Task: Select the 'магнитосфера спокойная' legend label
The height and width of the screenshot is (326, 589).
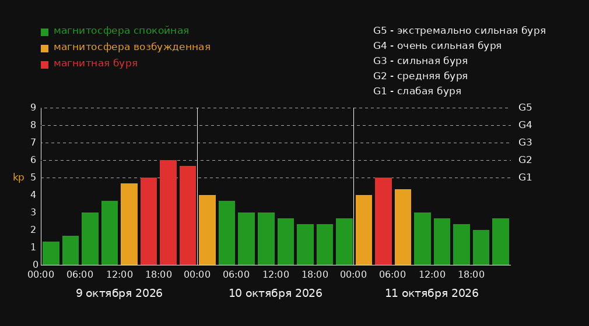Action: [x=121, y=31]
